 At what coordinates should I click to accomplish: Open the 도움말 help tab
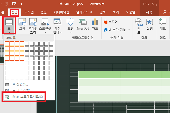coord(131,12)
